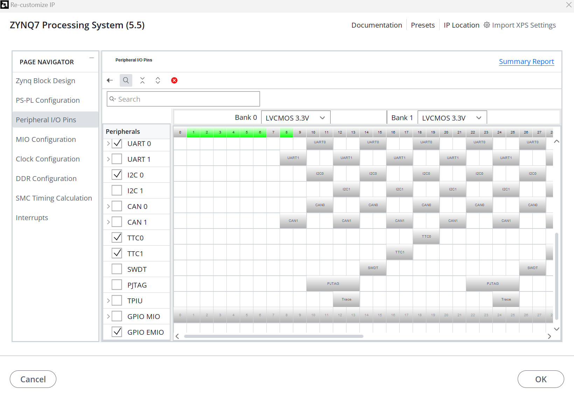Click the TTC1 pin assignment block

coord(400,252)
